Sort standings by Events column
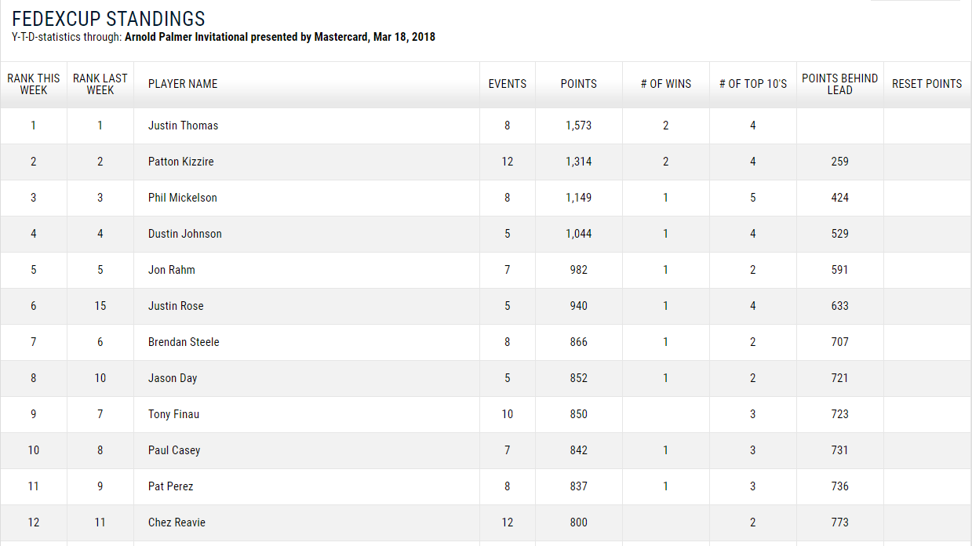This screenshot has width=972, height=546. coord(508,84)
